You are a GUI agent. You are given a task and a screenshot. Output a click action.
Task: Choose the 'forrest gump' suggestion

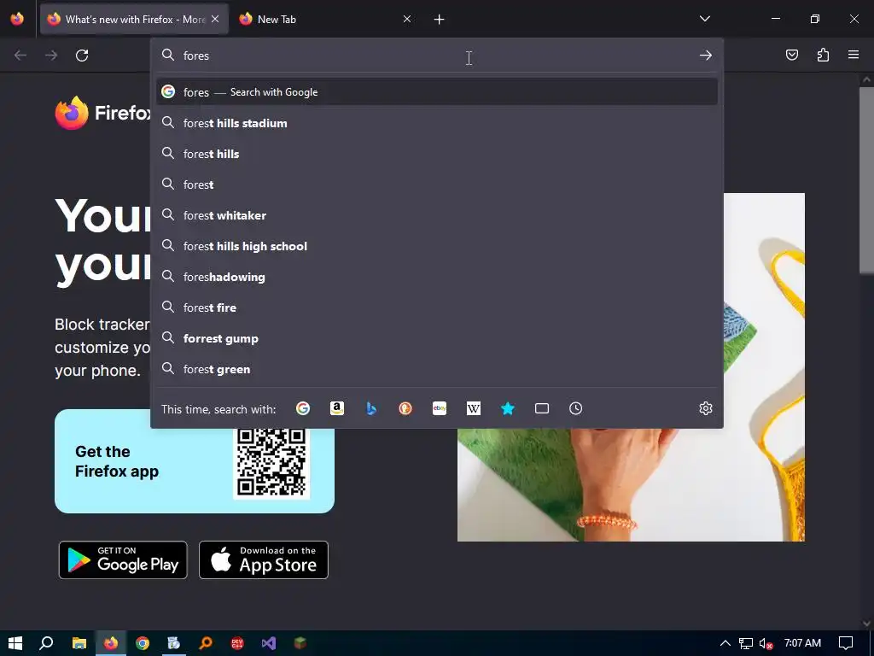pos(437,338)
